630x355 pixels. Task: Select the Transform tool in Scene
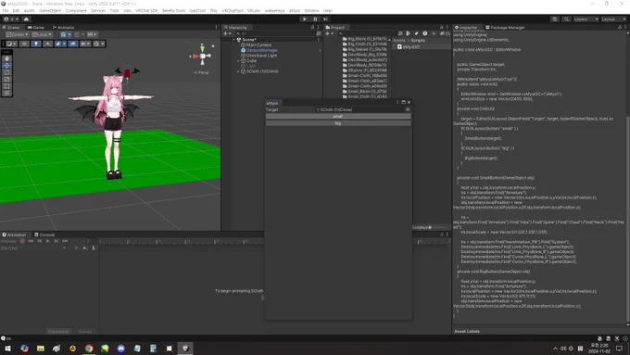[x=6, y=93]
